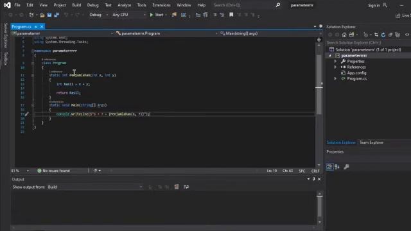Select App.config in Solution Explorer
Image resolution: width=411 pixels, height=231 pixels.
[356, 73]
